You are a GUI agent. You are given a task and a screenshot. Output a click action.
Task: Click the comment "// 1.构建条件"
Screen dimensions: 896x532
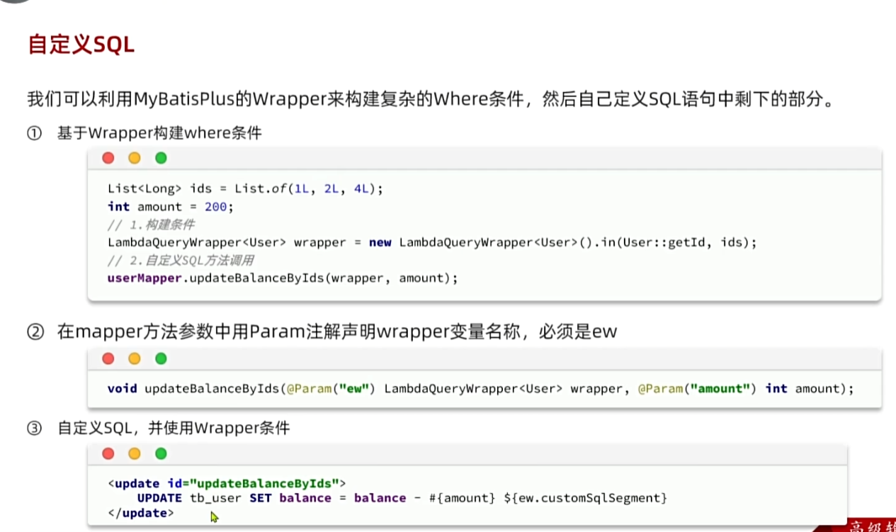pos(151,225)
